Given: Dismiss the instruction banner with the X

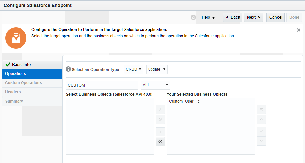Looking at the screenshot, I should [x=298, y=30].
